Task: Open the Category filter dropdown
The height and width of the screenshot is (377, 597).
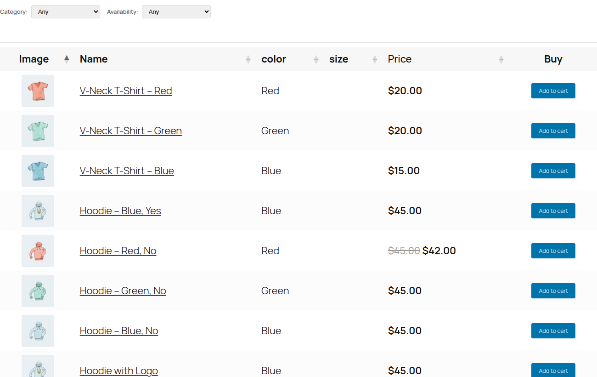Action: click(x=66, y=12)
